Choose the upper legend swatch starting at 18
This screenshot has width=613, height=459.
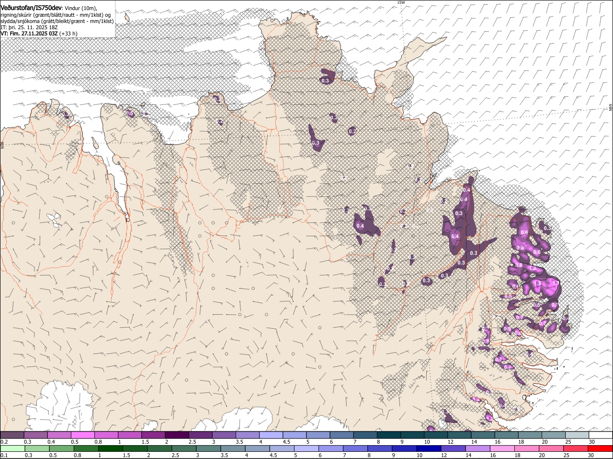coord(530,435)
